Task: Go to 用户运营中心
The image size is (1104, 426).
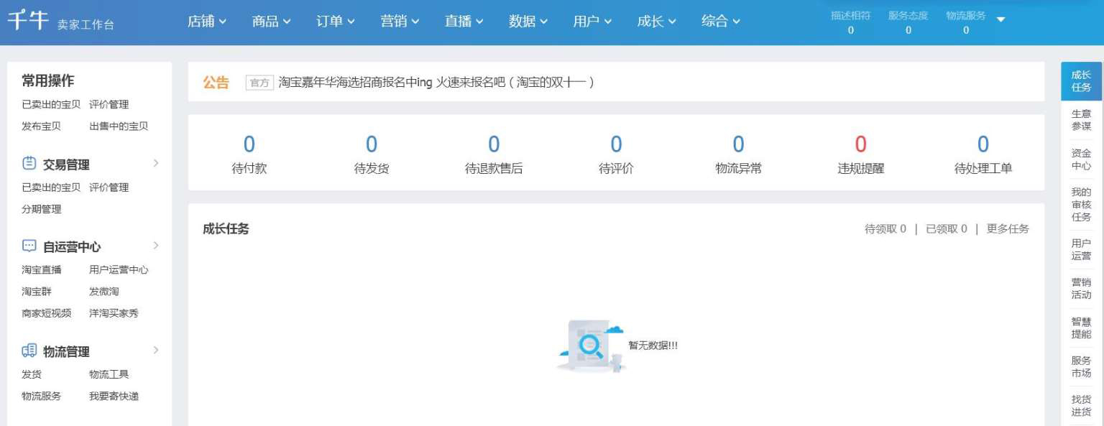Action: click(x=119, y=270)
